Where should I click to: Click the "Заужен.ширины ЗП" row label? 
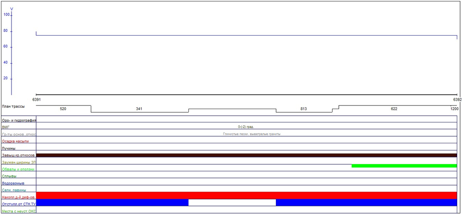click(x=19, y=162)
